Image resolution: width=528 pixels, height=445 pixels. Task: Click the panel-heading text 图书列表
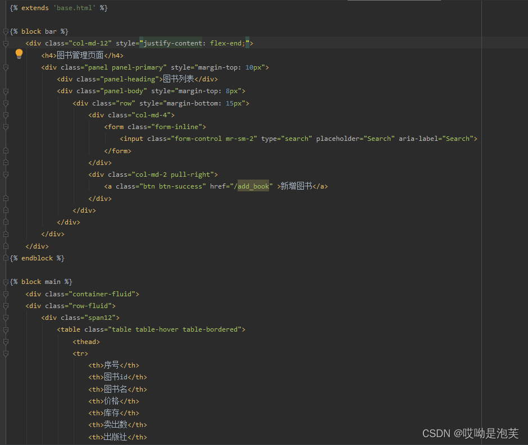pos(179,79)
